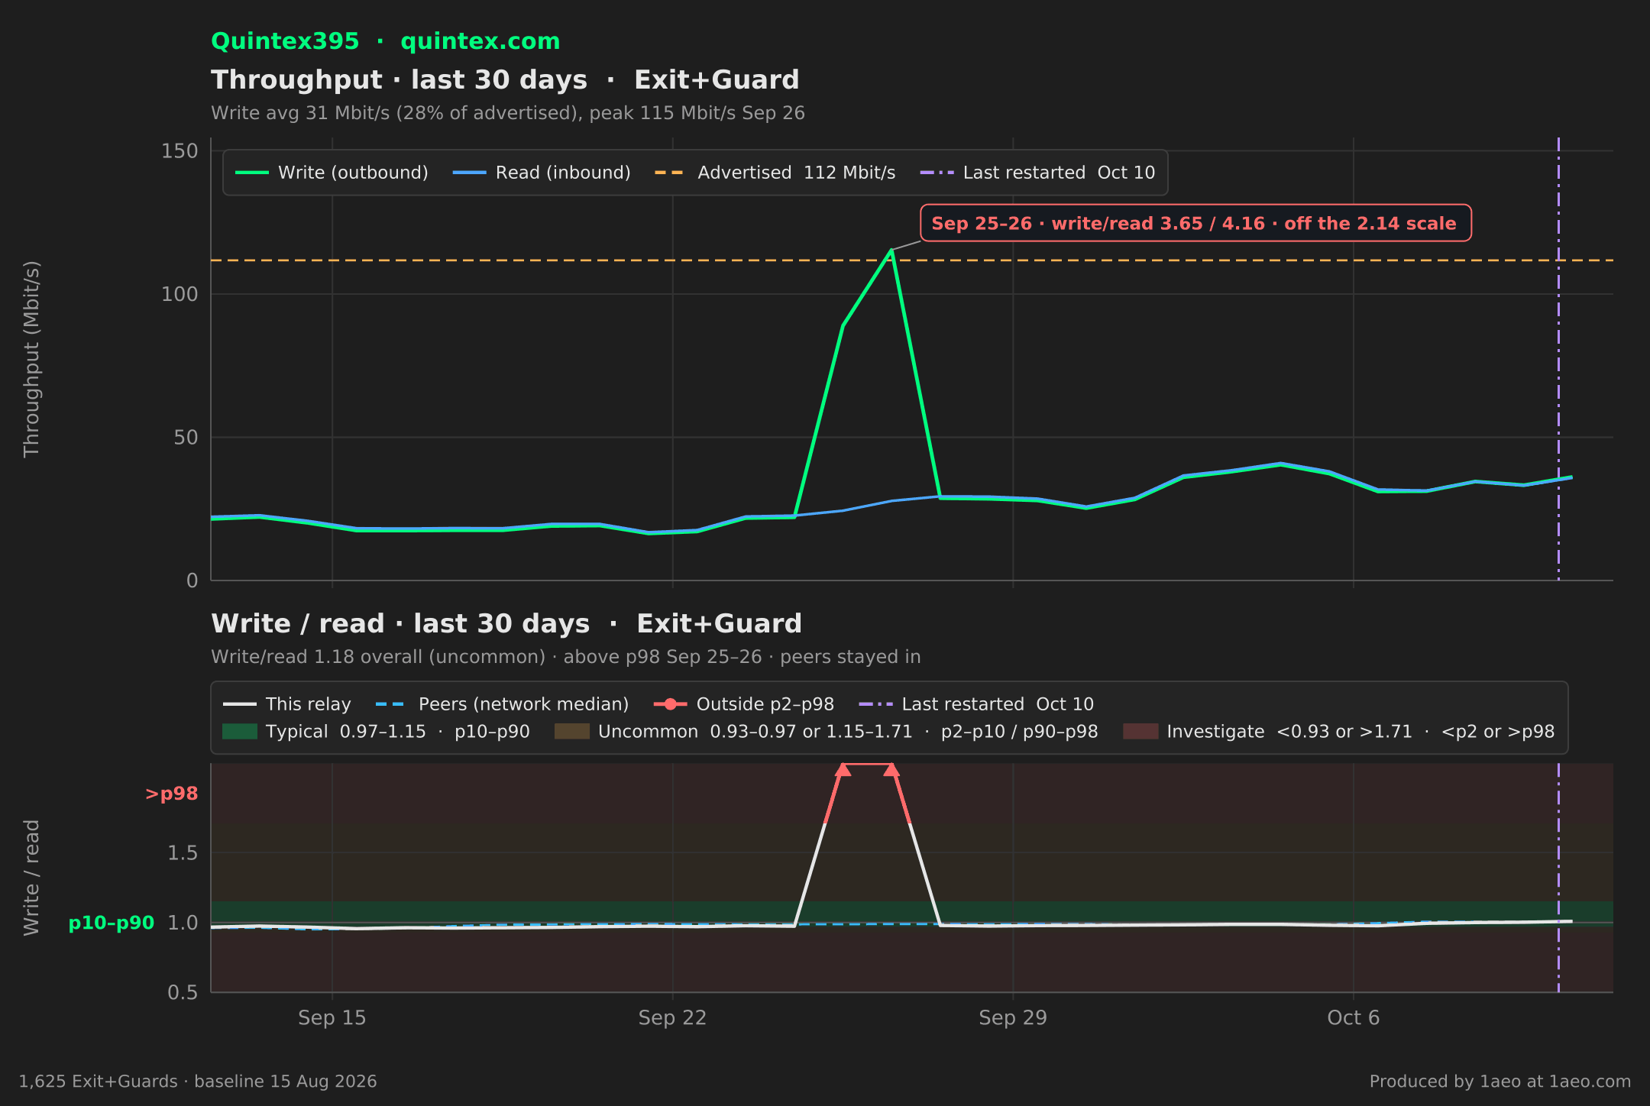Screen dimensions: 1650x1106
Task: Click the Oct 6 x-axis tick label
Action: pyautogui.click(x=1354, y=1018)
